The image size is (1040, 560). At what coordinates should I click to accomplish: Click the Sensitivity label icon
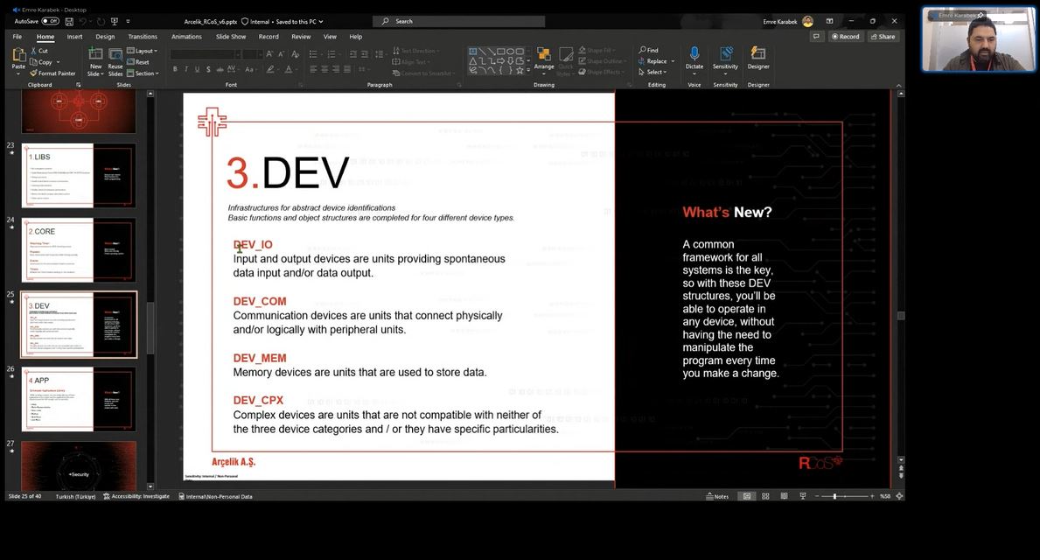click(x=726, y=53)
